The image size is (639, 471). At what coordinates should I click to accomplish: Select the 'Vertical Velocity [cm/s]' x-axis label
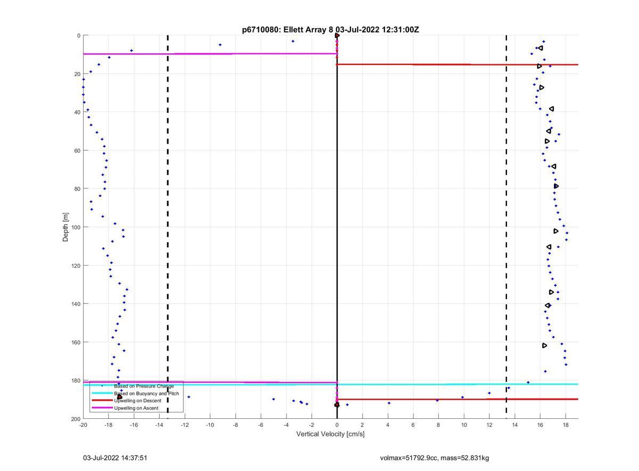click(x=331, y=434)
